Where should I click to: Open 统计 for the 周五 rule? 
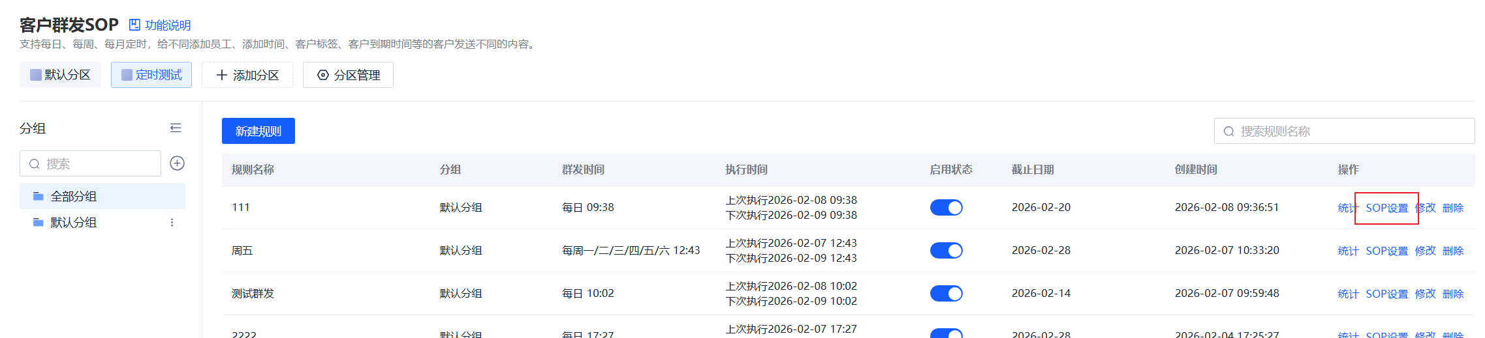(1347, 251)
